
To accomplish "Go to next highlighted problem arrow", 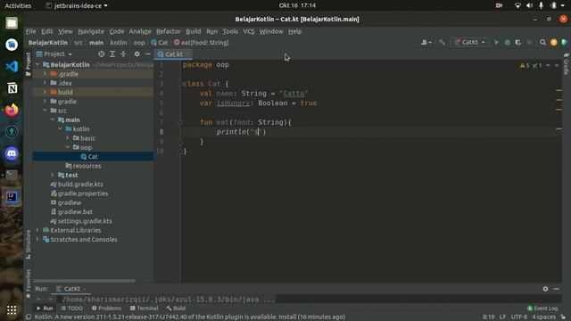I will pyautogui.click(x=557, y=65).
